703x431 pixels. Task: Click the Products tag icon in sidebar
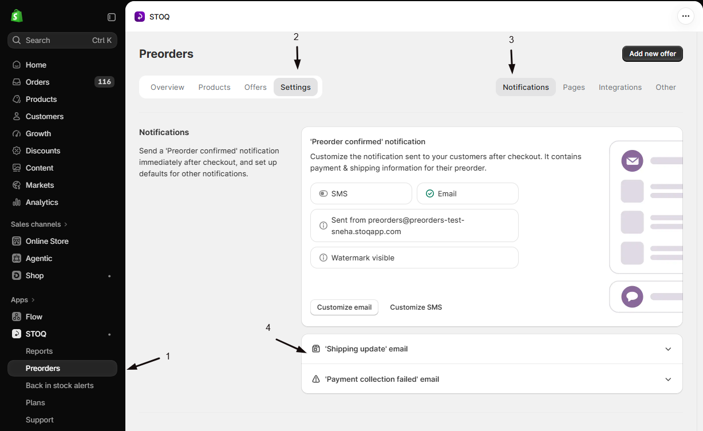pos(17,99)
